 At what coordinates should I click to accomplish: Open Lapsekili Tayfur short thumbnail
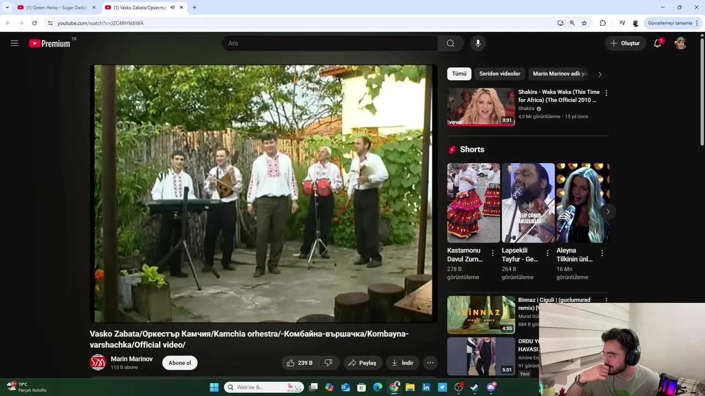[x=528, y=203]
